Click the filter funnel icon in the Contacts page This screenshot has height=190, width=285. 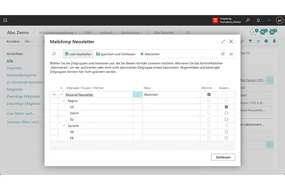[x=250, y=41]
